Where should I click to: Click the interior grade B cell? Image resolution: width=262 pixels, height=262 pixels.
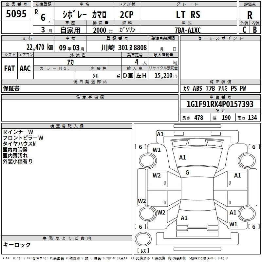tap(255, 29)
